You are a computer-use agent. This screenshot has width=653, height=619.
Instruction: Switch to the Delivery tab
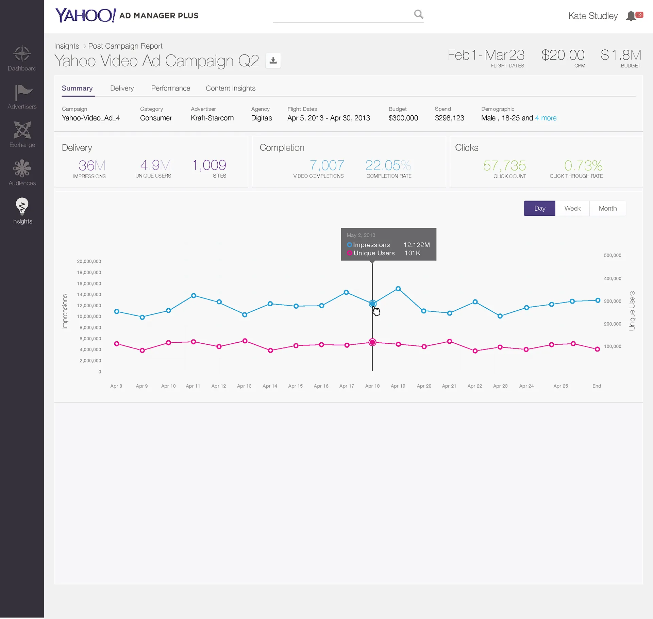(122, 88)
